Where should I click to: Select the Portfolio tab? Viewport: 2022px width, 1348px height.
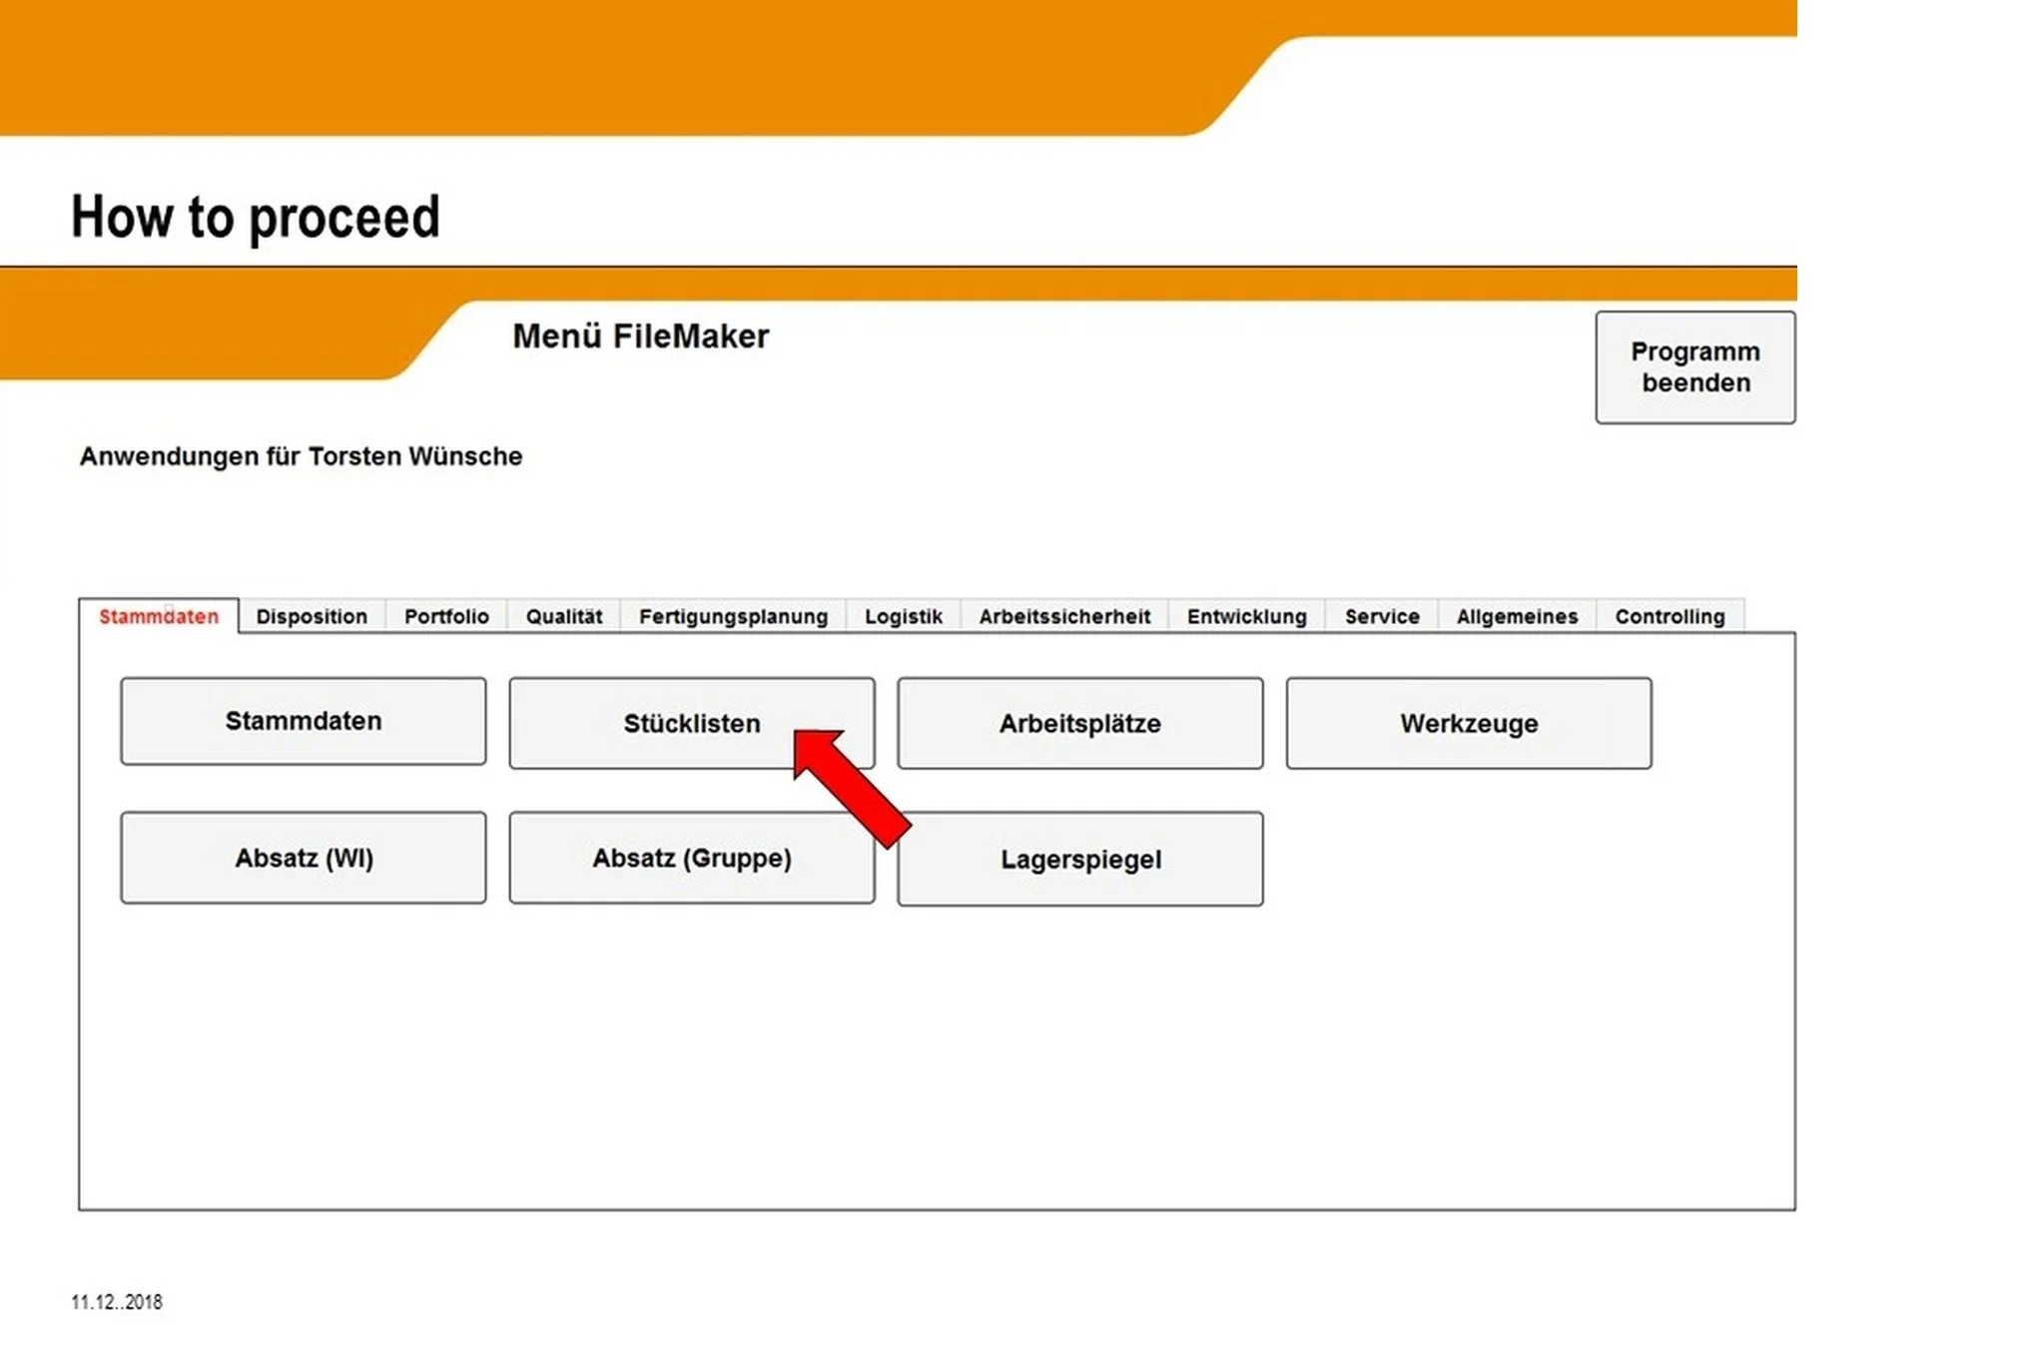click(x=446, y=616)
